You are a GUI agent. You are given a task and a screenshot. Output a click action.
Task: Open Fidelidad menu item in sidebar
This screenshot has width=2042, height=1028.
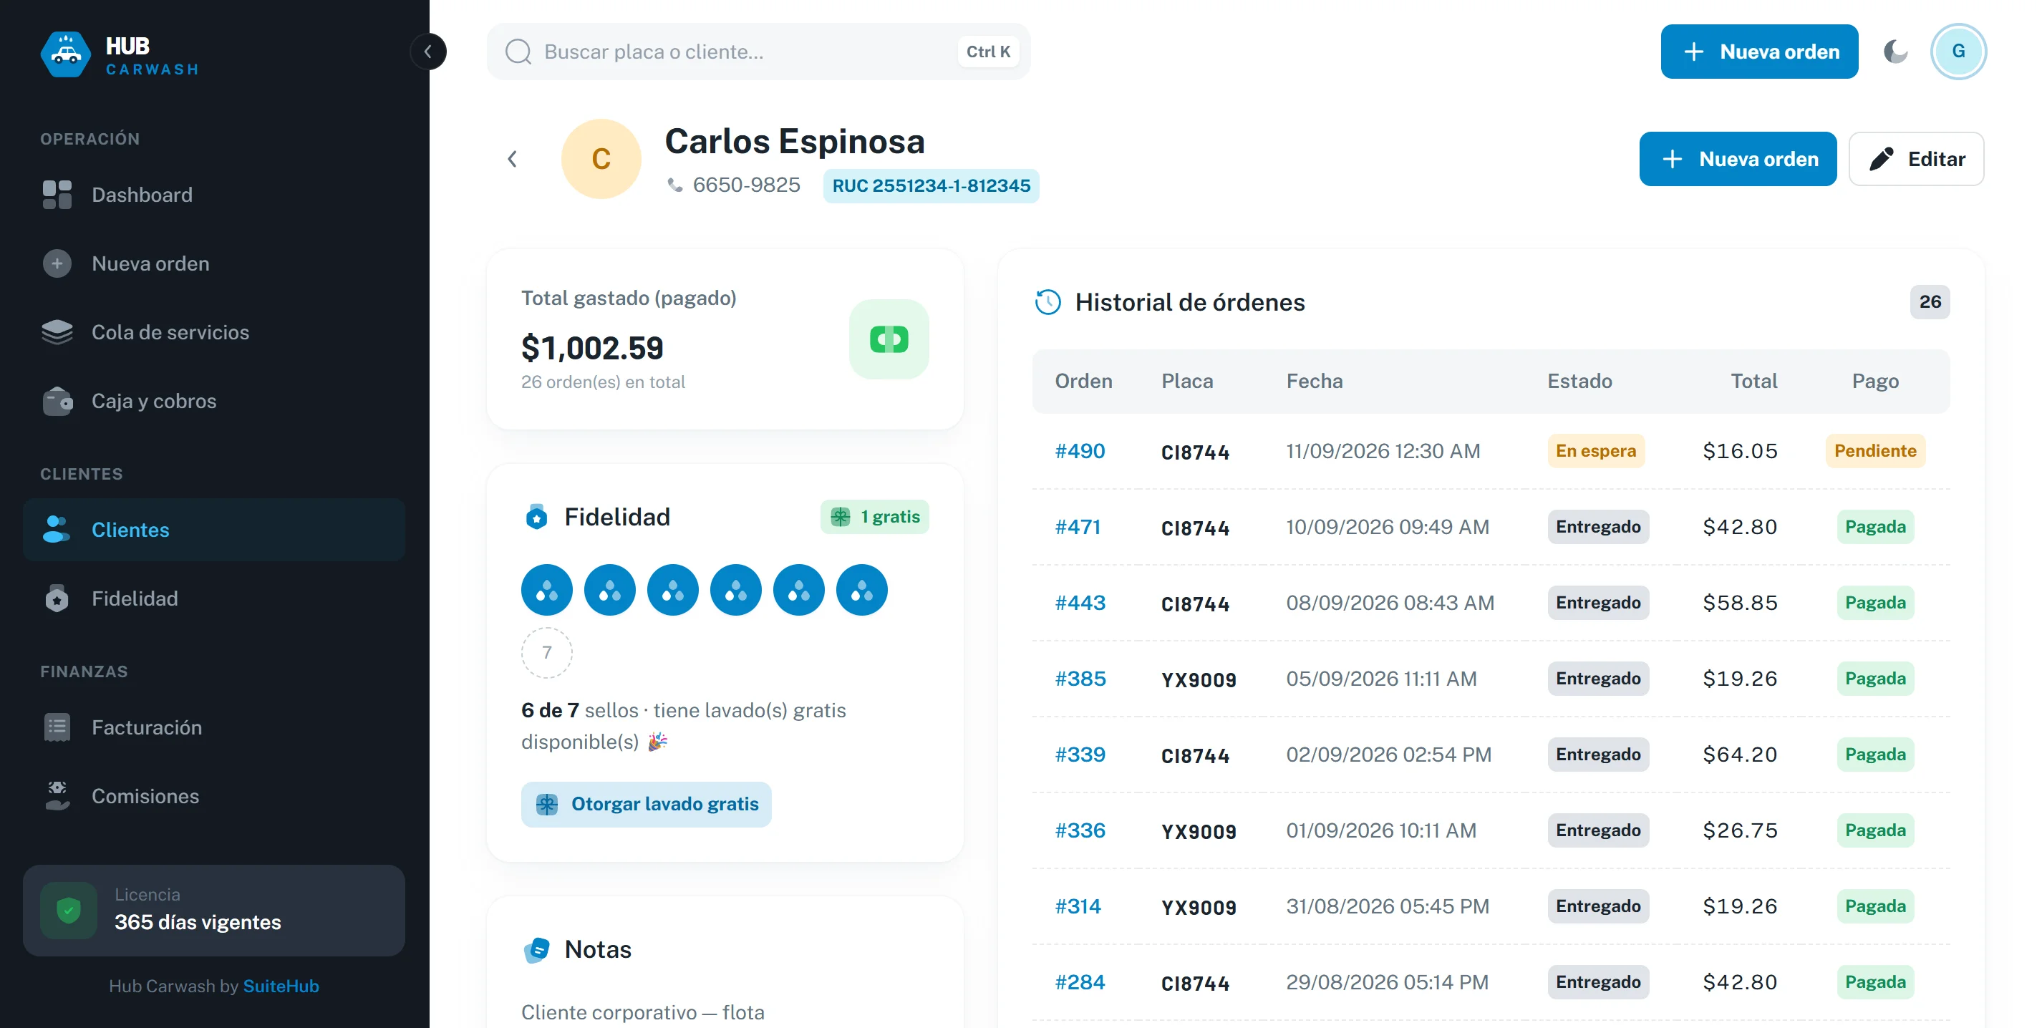coord(214,598)
